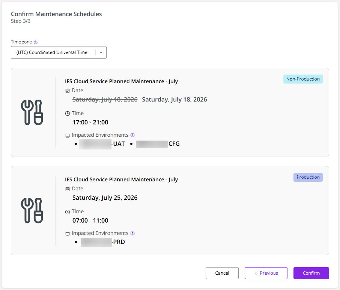This screenshot has width=340, height=290.
Task: Open the Time zone dropdown
Action: point(59,52)
